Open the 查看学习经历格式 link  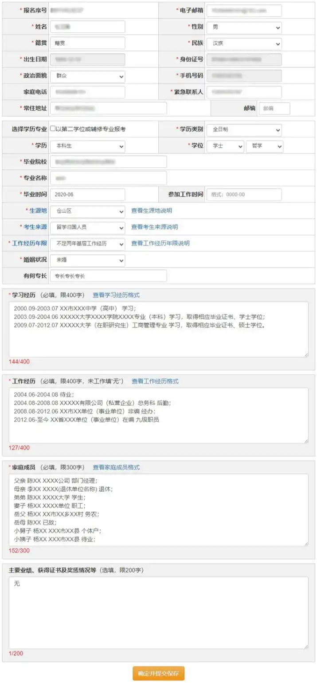click(116, 295)
